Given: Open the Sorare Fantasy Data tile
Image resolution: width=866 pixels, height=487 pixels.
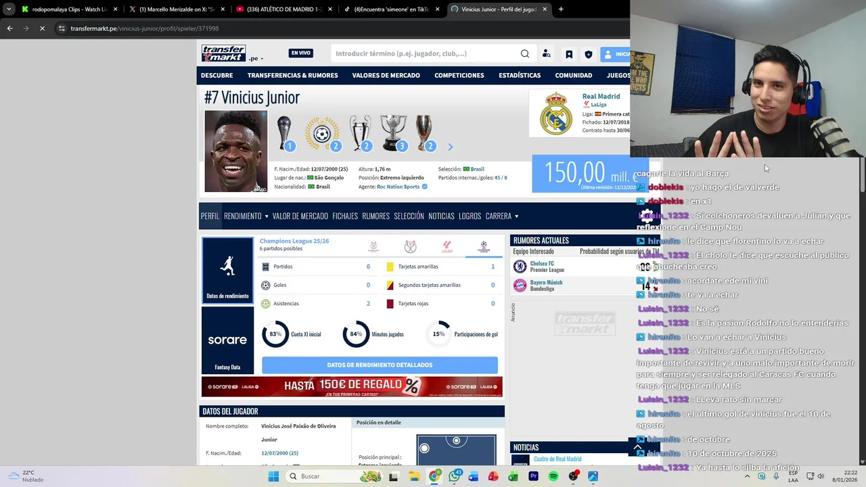Looking at the screenshot, I should [x=227, y=340].
